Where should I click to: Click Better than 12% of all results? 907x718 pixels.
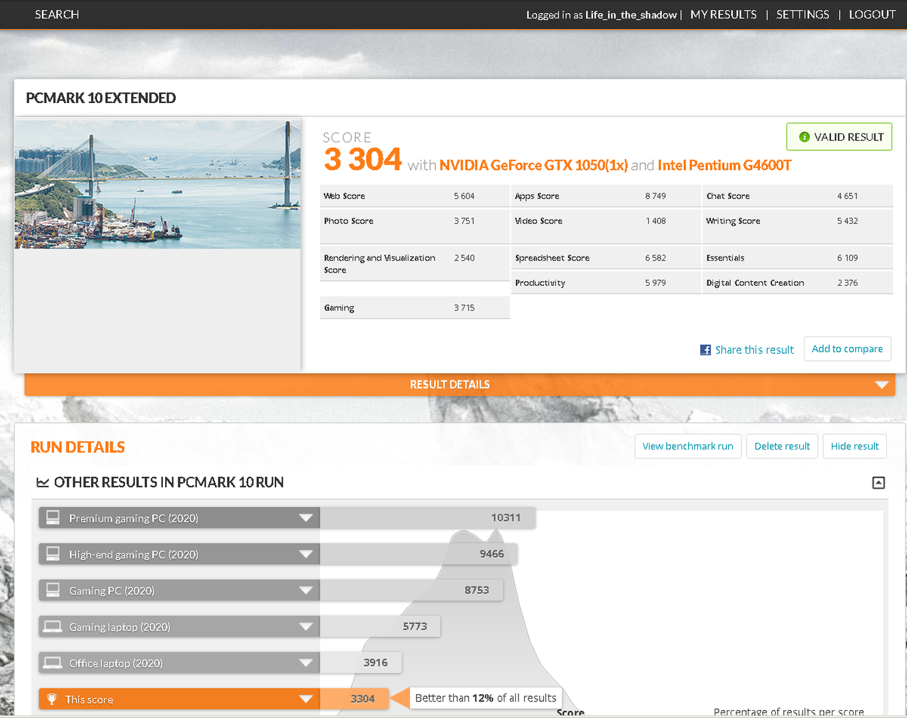pos(486,698)
